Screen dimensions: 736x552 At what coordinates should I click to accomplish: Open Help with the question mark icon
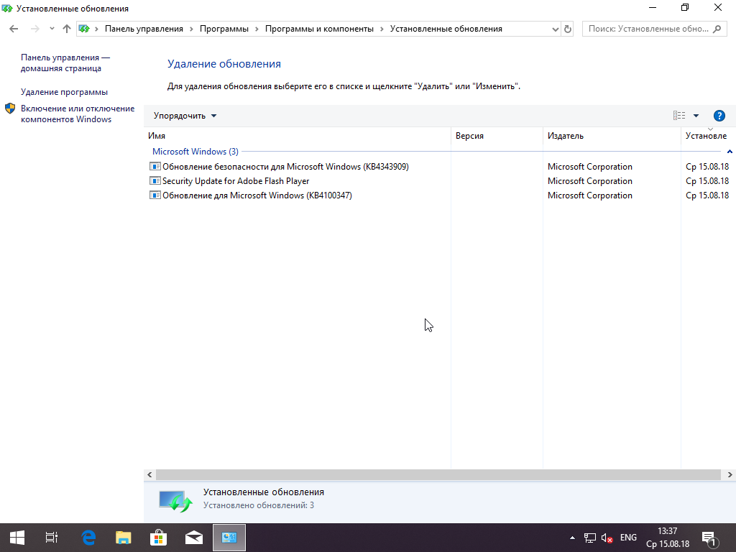719,116
